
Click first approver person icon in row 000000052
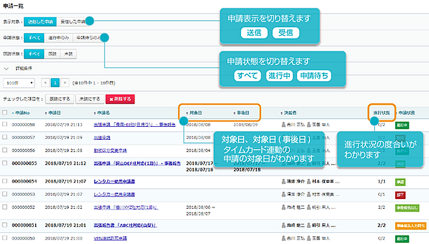[x=283, y=208]
